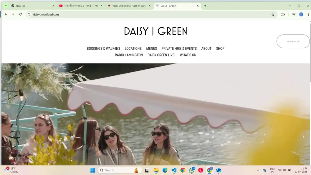The image size is (311, 175).
Task: Click the browser forward arrow
Action: pos(13,14)
